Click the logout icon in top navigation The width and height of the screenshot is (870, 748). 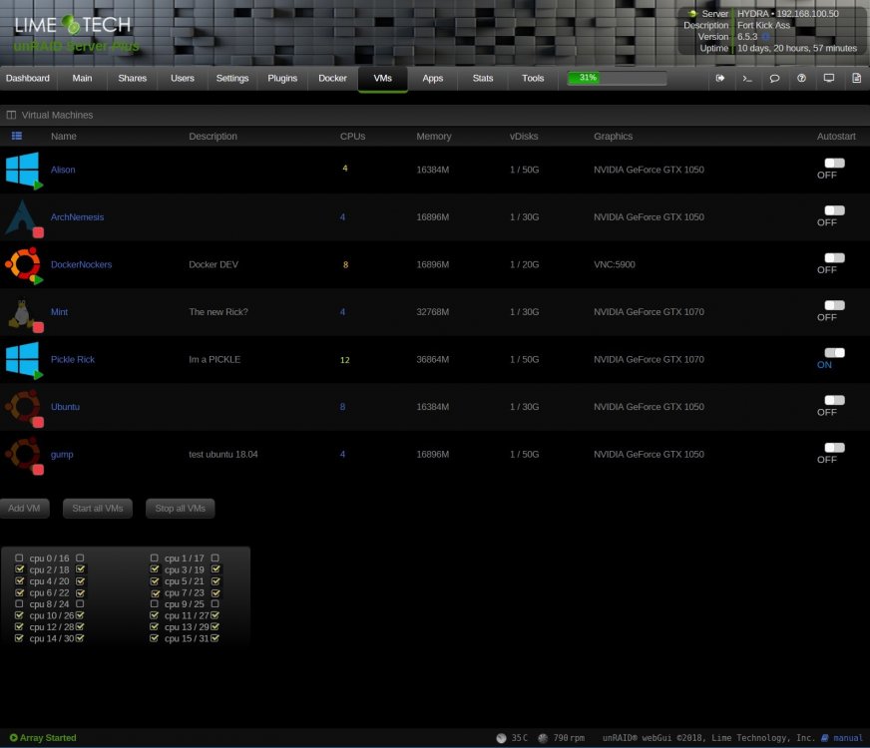click(x=719, y=78)
